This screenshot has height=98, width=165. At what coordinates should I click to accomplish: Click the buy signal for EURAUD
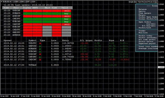(67, 13)
